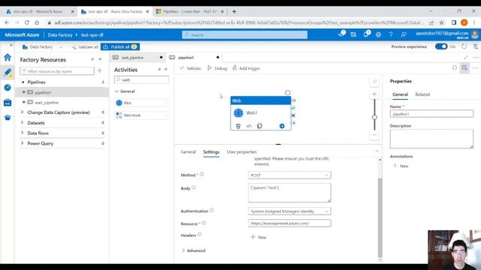The width and height of the screenshot is (481, 270).
Task: Switch to the activity General tab
Action: [x=188, y=151]
